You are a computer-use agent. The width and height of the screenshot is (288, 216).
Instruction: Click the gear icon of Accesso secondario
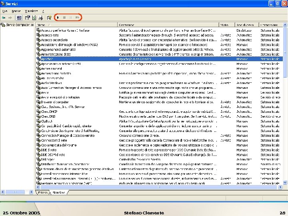point(38,40)
